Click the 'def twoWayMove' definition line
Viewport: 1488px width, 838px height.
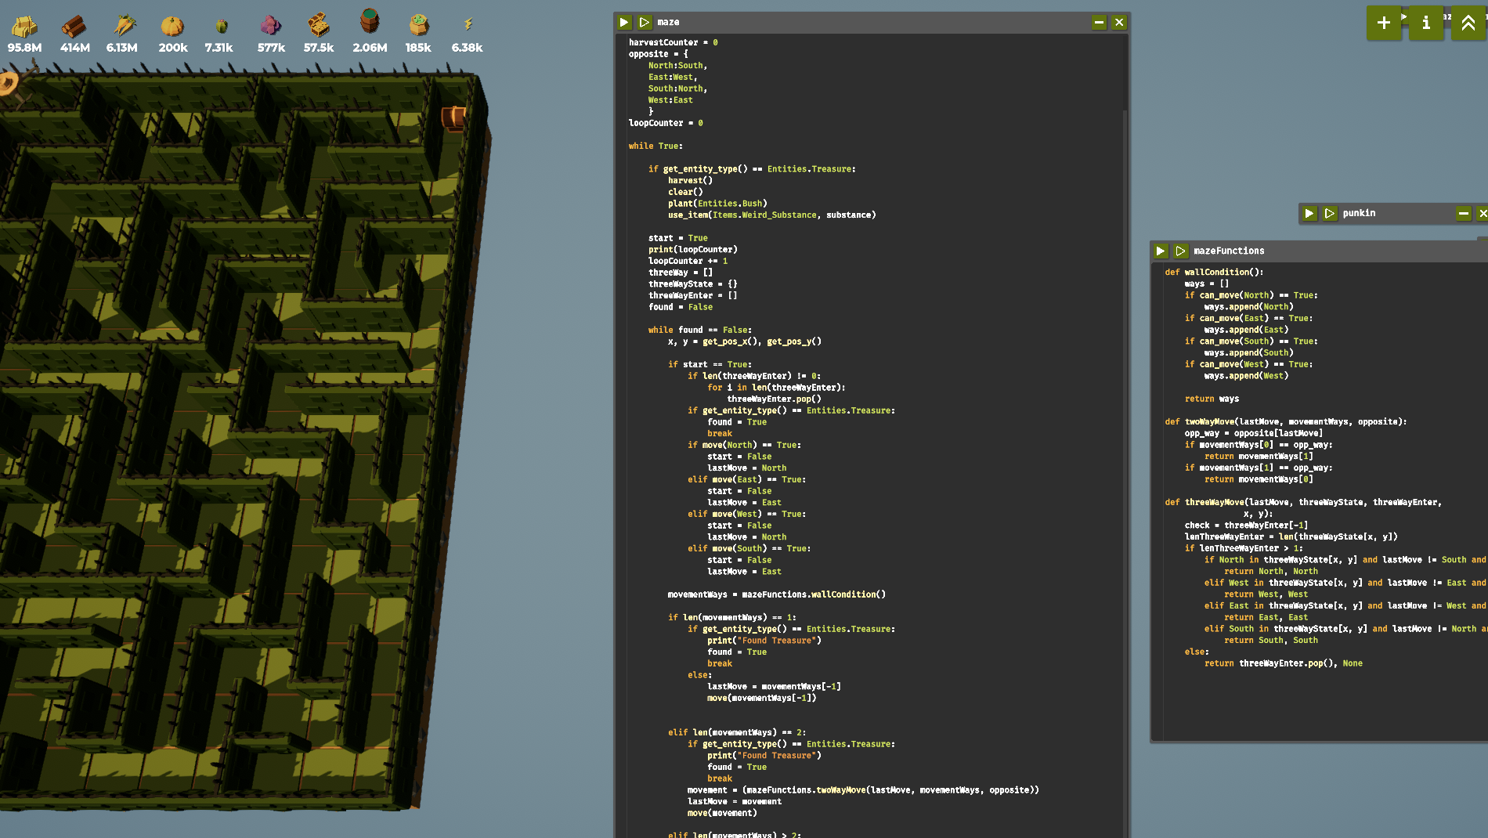coord(1285,422)
